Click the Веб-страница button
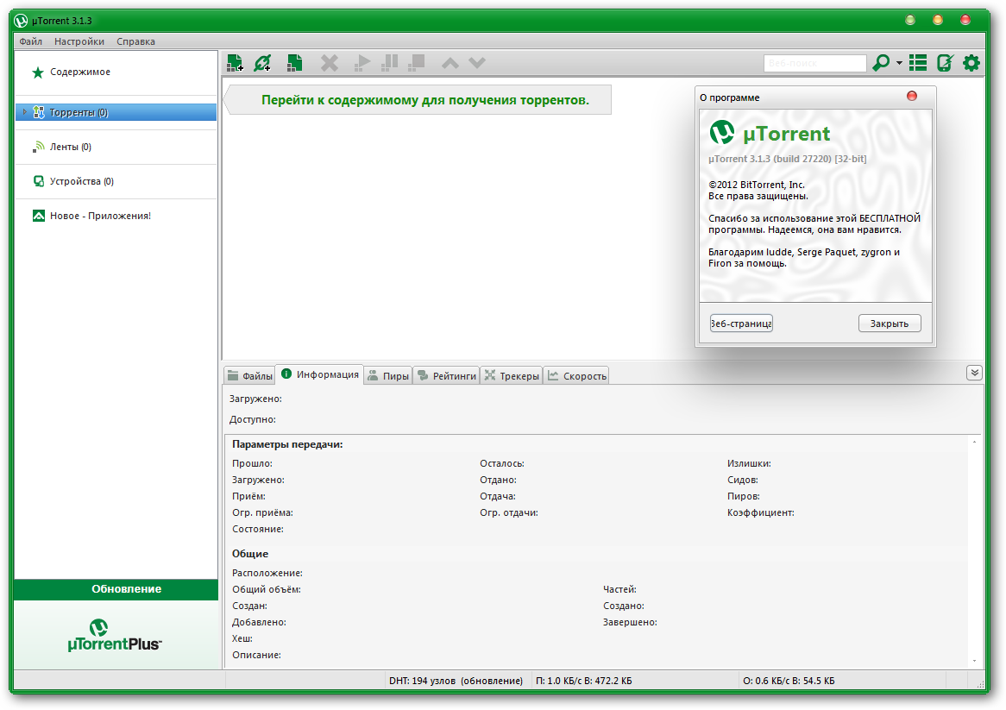The width and height of the screenshot is (1006, 710). point(741,324)
